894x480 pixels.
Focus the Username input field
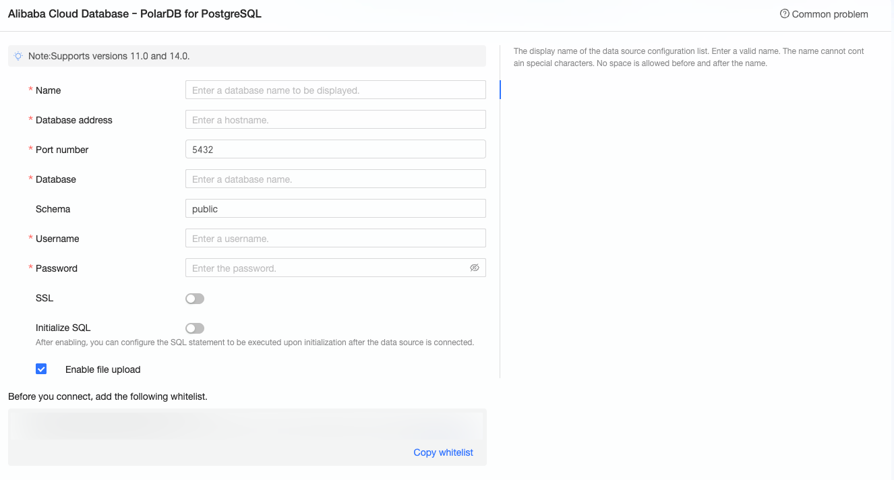(x=335, y=239)
